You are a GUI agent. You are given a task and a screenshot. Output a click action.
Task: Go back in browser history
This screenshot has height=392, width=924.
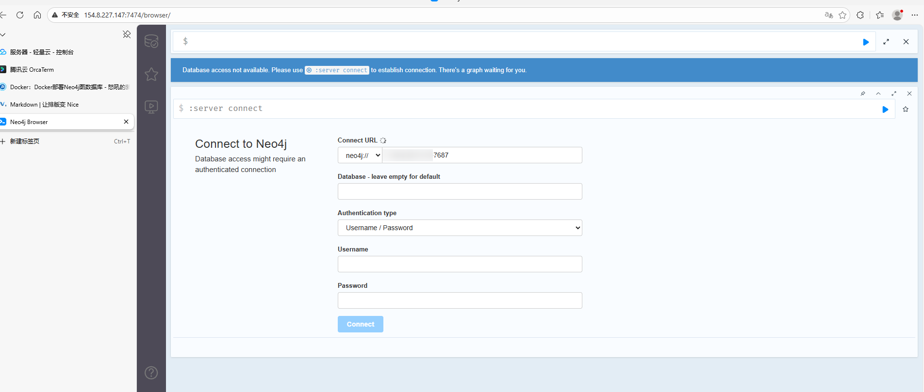tap(3, 15)
